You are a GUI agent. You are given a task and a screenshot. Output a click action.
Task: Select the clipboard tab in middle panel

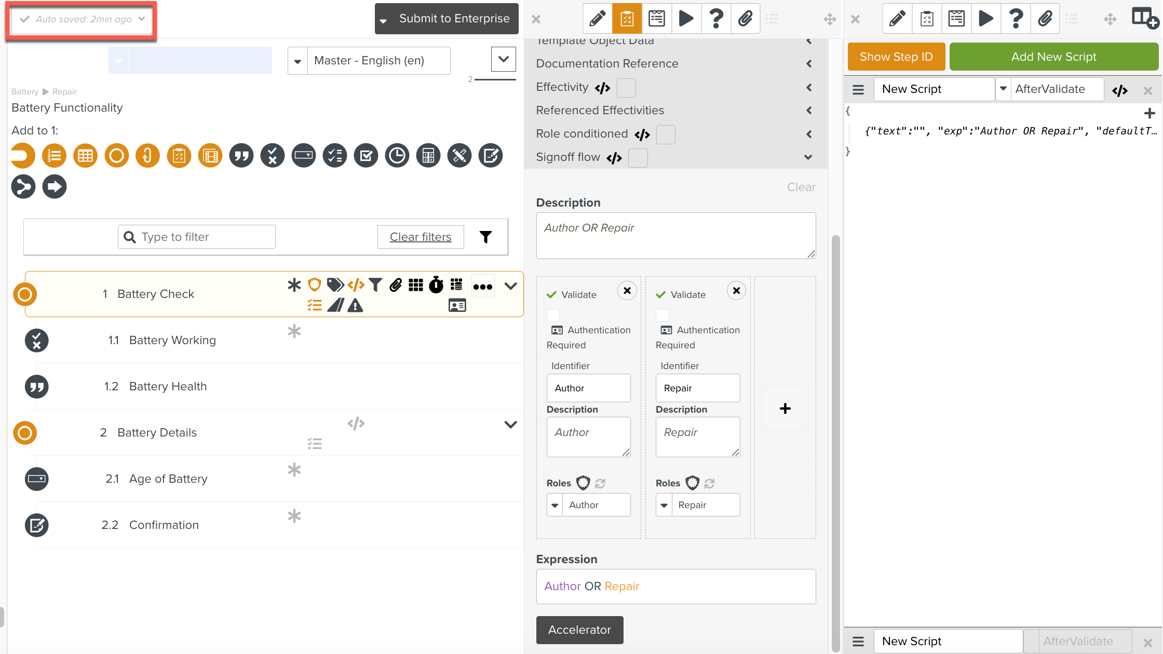627,19
